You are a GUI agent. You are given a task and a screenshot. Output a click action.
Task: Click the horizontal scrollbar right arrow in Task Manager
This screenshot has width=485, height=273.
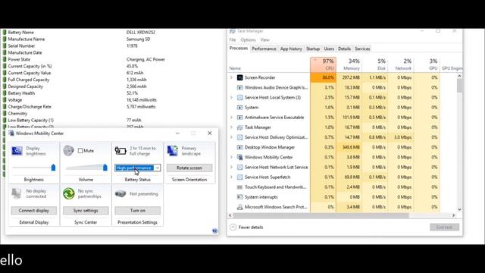[x=454, y=215]
